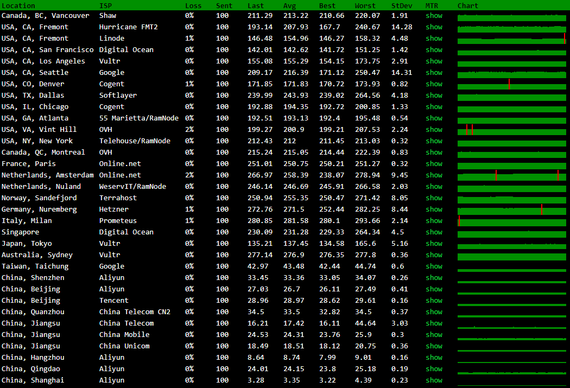This screenshot has width=570, height=388.
Task: Click 'show' for Hangzhou Aliyun row
Action: click(434, 358)
